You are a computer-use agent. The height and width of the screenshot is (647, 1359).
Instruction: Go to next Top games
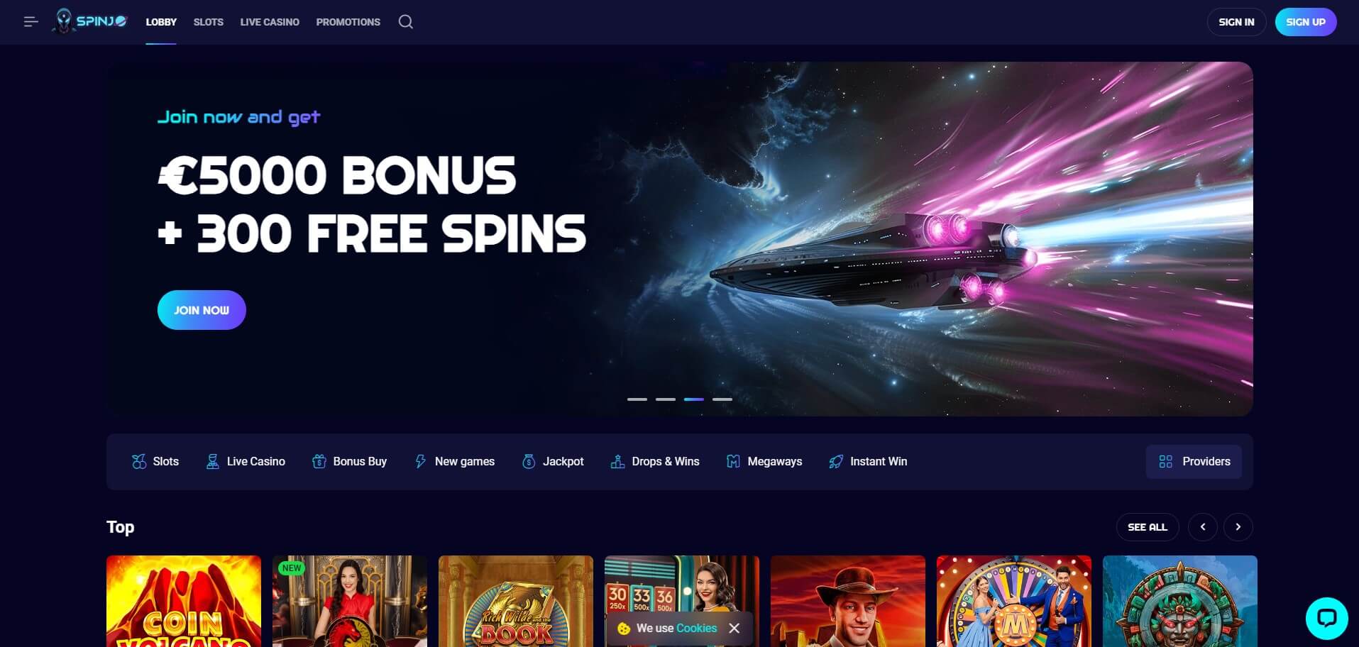(1238, 527)
